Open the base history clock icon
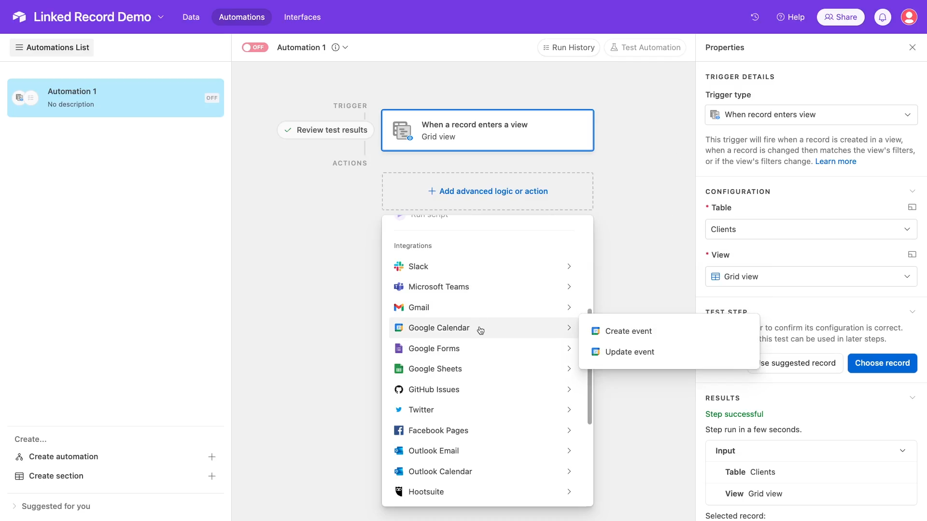 (755, 17)
